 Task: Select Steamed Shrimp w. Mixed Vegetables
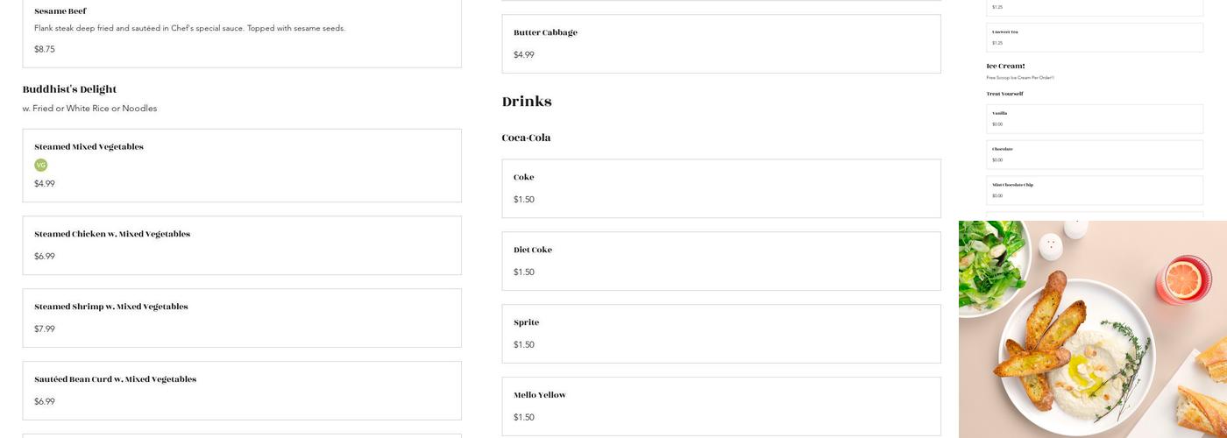241,318
